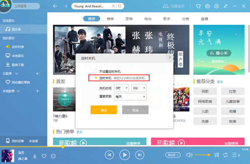This screenshot has width=250, height=164.
Task: Select the 民歌 category
Action: coord(205,91)
